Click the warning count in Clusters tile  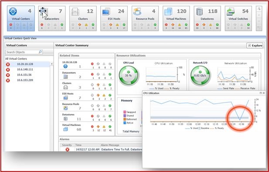(x=86, y=26)
